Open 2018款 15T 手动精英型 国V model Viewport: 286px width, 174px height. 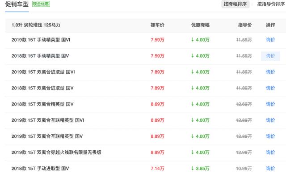[x=40, y=56]
